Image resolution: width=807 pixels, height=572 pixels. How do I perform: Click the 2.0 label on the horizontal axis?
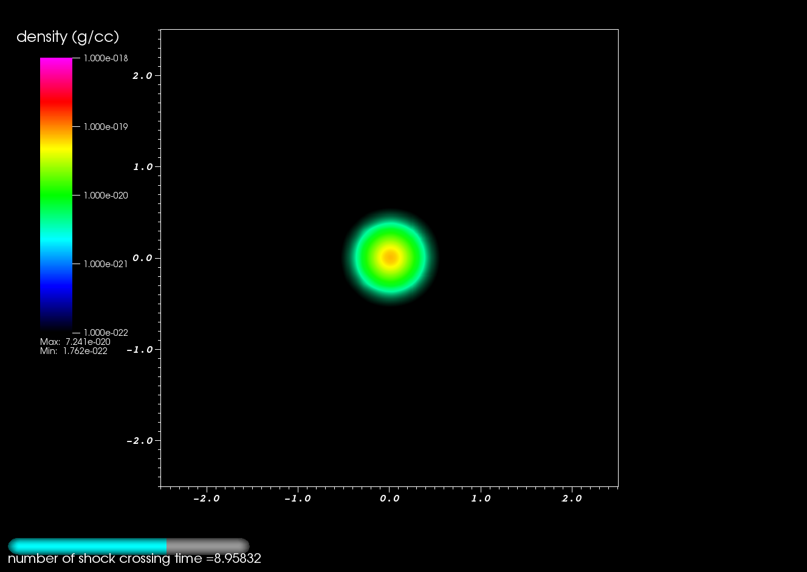click(x=572, y=499)
